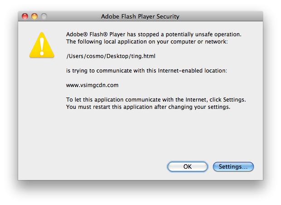This screenshot has width=281, height=205.
Task: Click the 'Adobe®' word starting the message
Action: [77, 34]
